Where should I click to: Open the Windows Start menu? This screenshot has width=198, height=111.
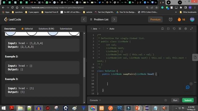(3, 108)
